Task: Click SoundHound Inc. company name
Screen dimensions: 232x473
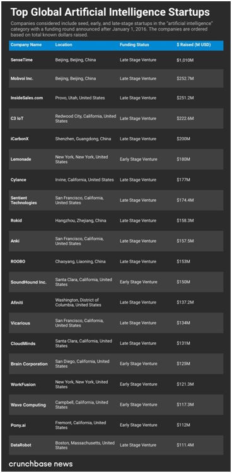Action: click(x=28, y=282)
